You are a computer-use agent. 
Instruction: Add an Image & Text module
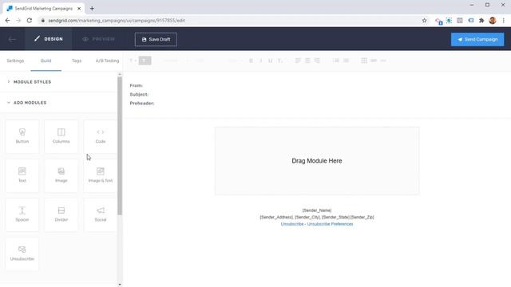click(101, 175)
